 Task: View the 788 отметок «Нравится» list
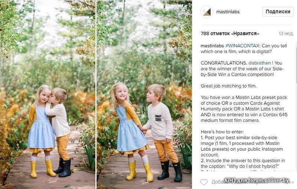[230, 34]
